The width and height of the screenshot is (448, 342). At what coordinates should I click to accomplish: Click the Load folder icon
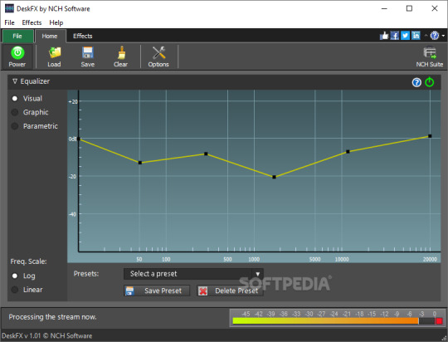[55, 52]
